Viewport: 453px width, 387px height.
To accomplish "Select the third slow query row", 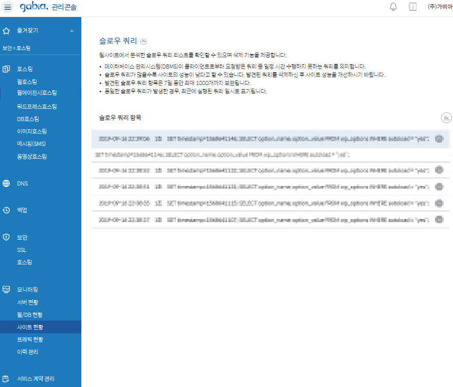I will 263,170.
